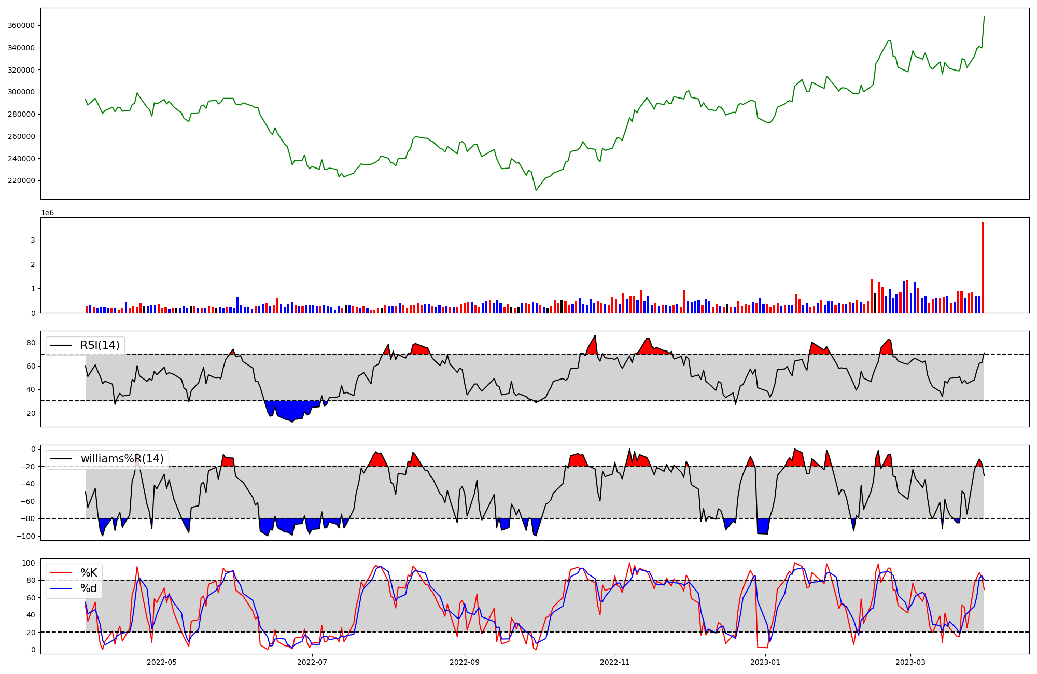The height and width of the screenshot is (674, 1037).
Task: Select the 2023-03 date tick label
Action: 910,662
